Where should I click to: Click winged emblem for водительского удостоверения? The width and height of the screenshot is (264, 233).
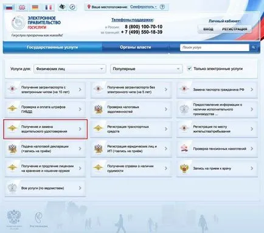(12, 128)
